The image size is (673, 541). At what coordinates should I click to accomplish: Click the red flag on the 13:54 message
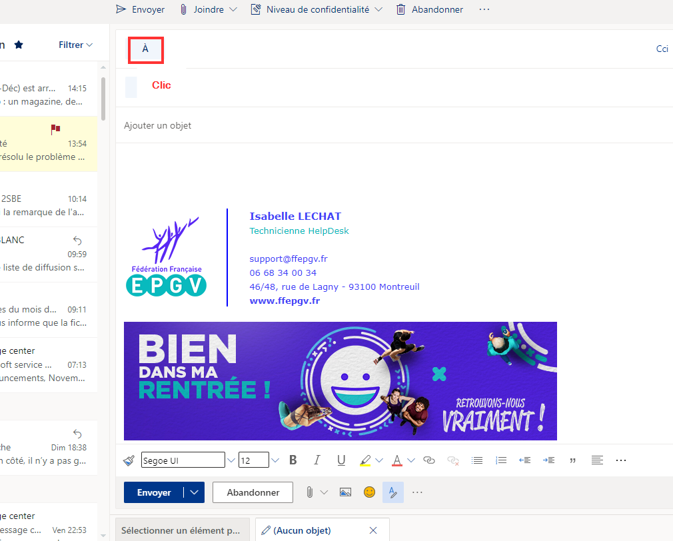(55, 129)
